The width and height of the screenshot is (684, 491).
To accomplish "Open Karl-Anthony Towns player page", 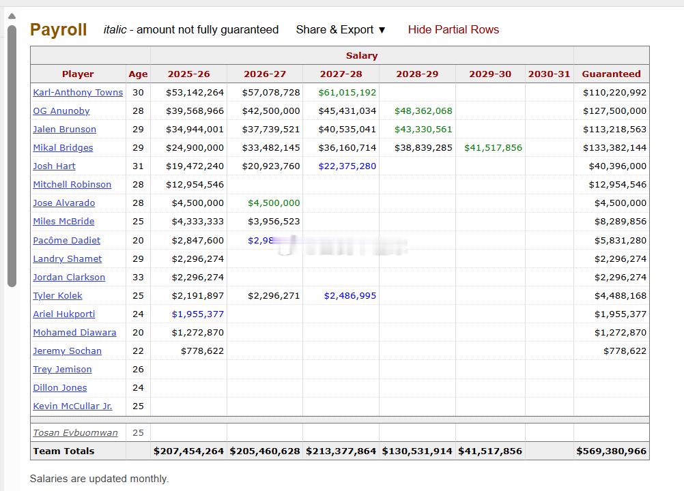I will (78, 92).
